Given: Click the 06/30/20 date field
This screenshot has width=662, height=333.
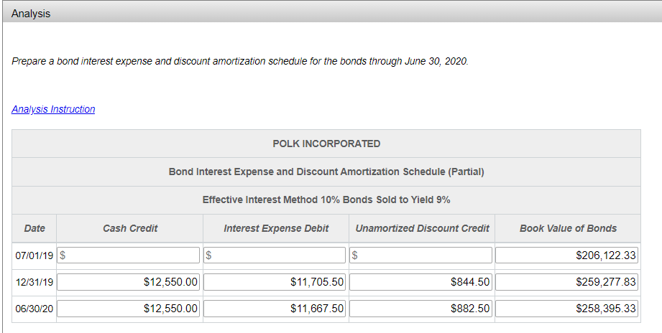Looking at the screenshot, I should click(34, 309).
